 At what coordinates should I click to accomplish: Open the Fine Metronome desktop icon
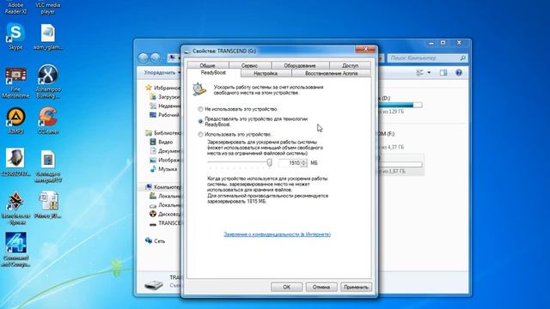pyautogui.click(x=15, y=82)
